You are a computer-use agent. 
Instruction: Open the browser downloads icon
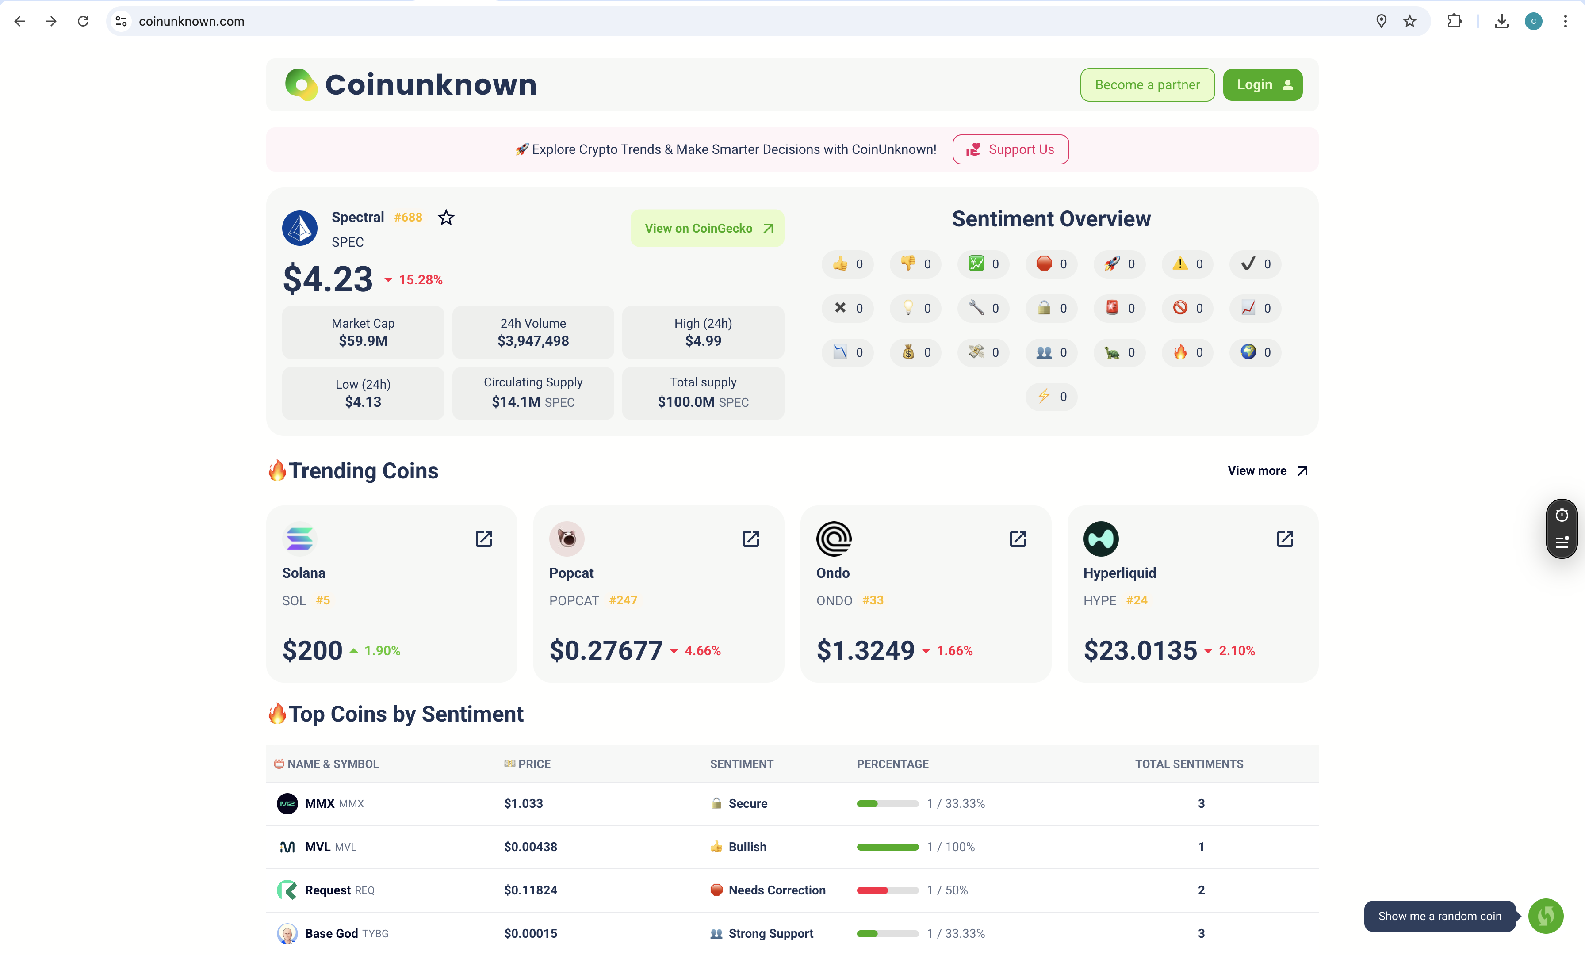coord(1501,21)
